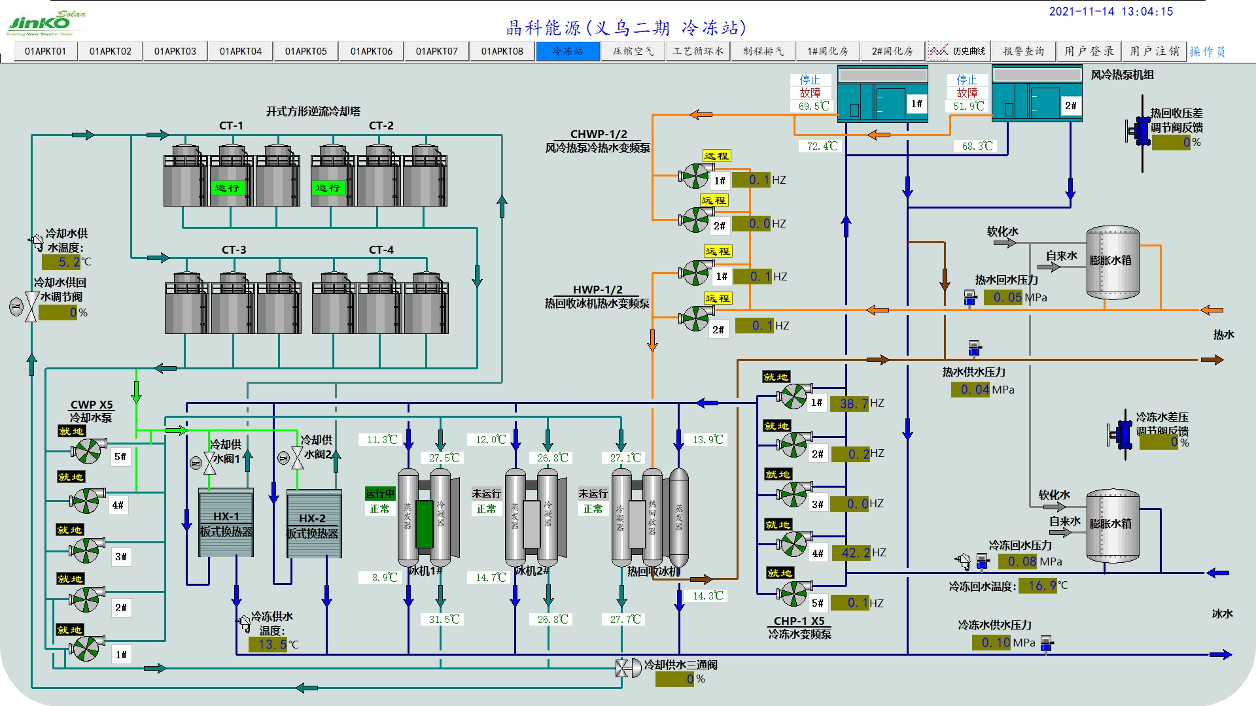
Task: Click the history curve chart icon
Action: (938, 51)
